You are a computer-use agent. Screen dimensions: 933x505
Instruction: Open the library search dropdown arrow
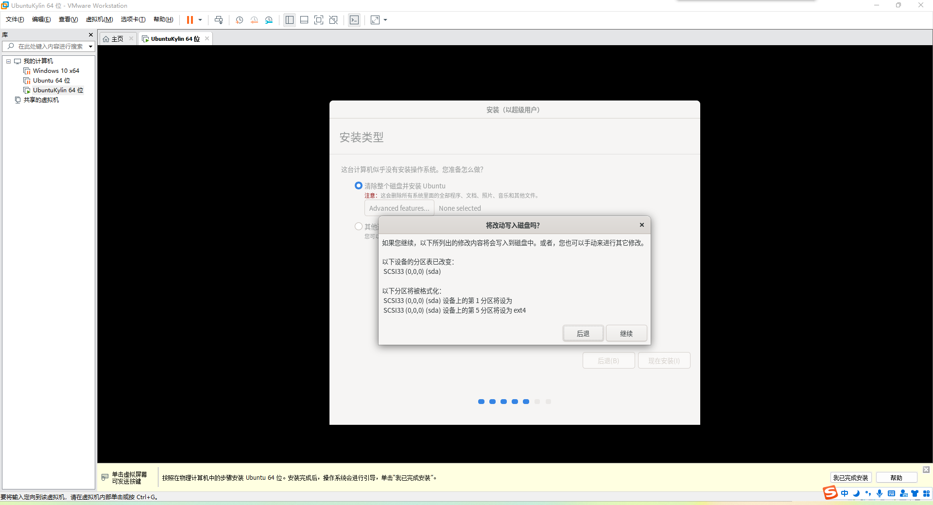(90, 47)
